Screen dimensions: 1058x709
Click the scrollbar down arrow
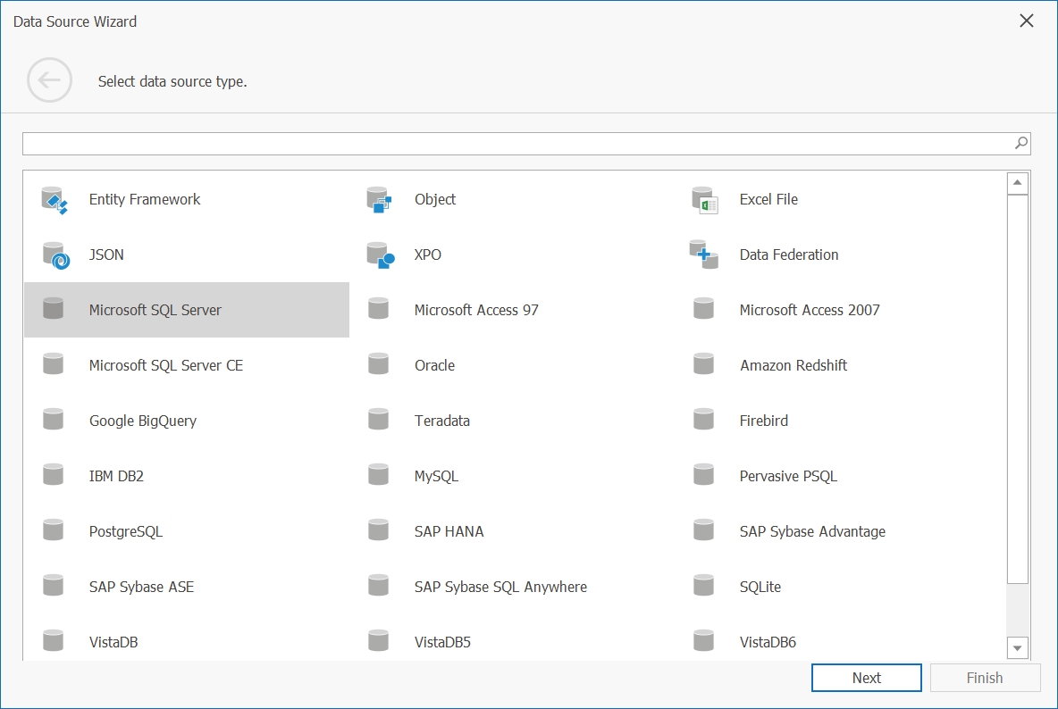coord(1018,647)
